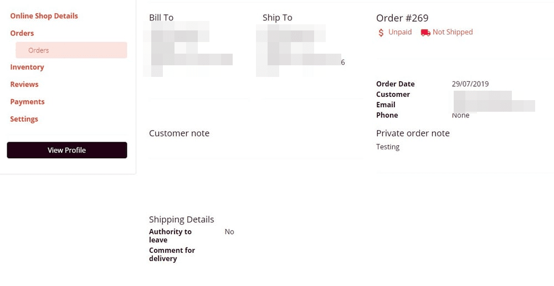
Task: Click the Customer note heading
Action: [x=179, y=133]
